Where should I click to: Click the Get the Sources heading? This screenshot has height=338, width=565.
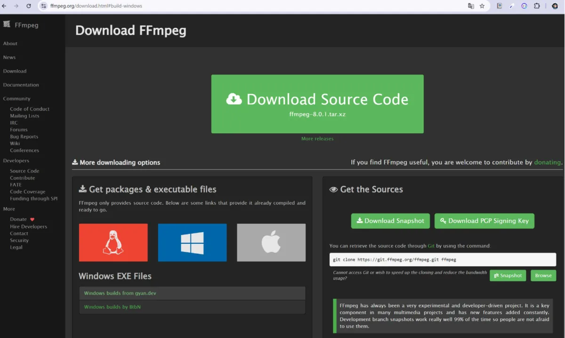tap(366, 189)
